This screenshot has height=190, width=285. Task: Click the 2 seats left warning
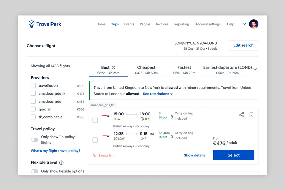[x=106, y=156]
